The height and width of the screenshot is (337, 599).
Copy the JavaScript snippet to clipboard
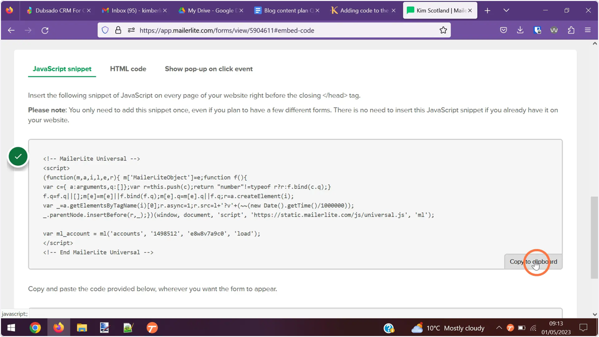click(x=533, y=262)
